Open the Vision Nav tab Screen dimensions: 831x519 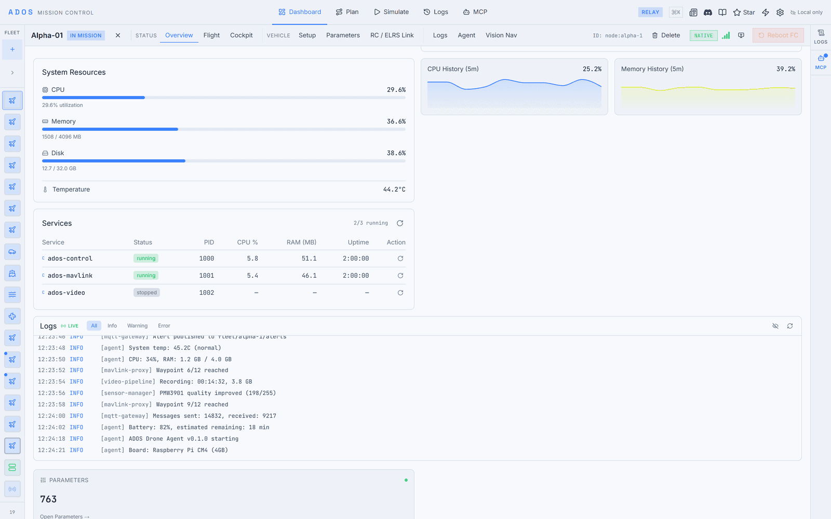click(x=501, y=35)
